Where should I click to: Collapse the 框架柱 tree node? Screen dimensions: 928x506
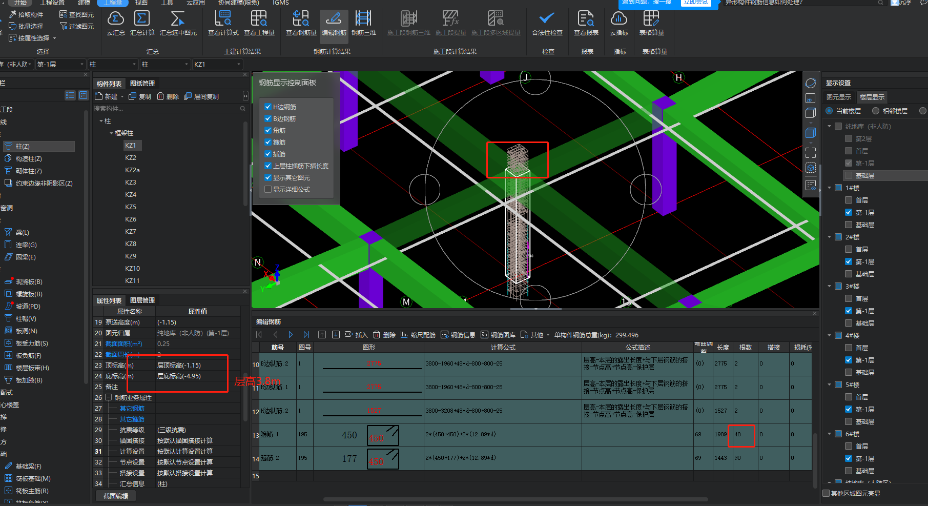click(112, 133)
